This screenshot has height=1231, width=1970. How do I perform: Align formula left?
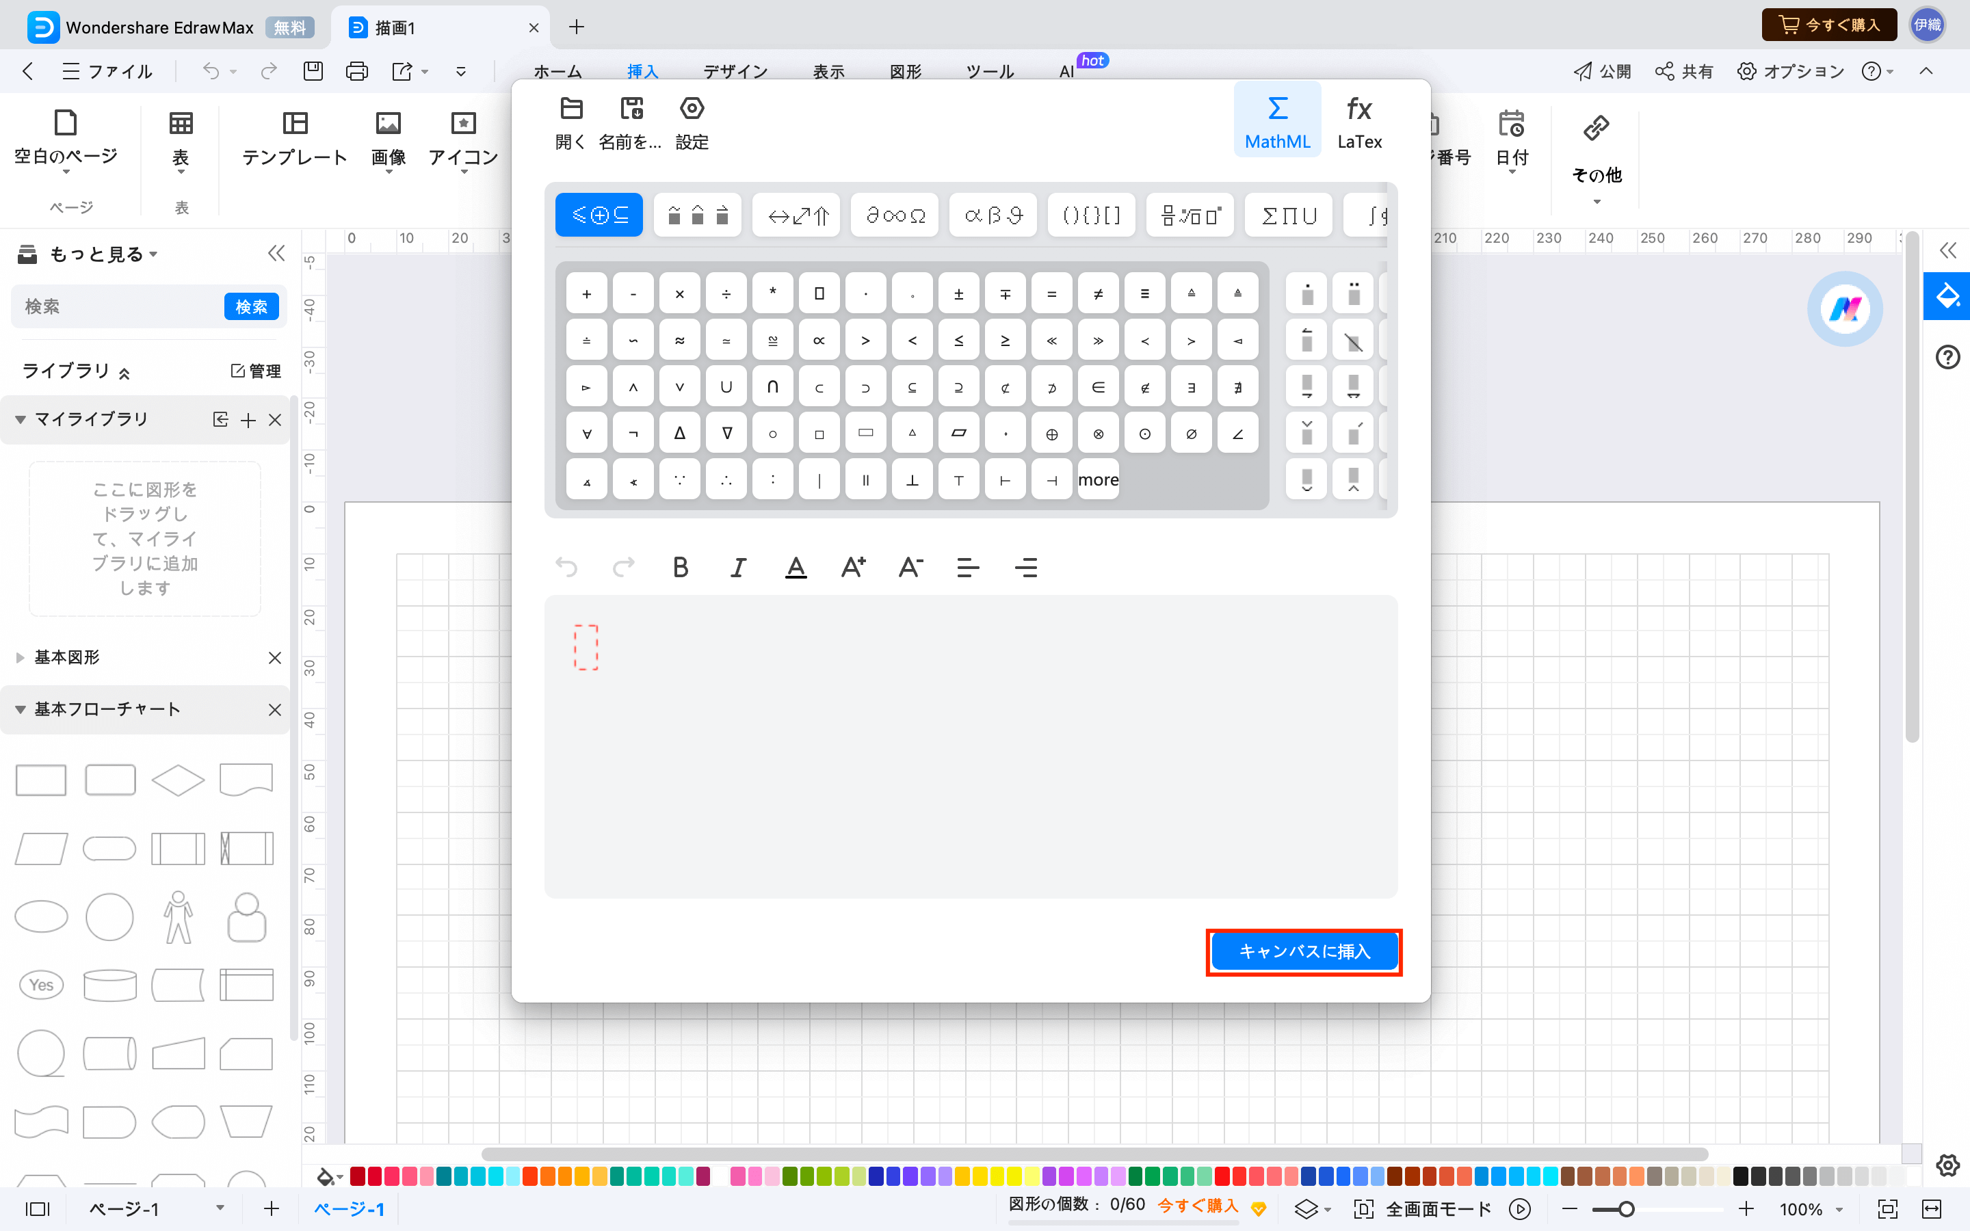point(968,568)
